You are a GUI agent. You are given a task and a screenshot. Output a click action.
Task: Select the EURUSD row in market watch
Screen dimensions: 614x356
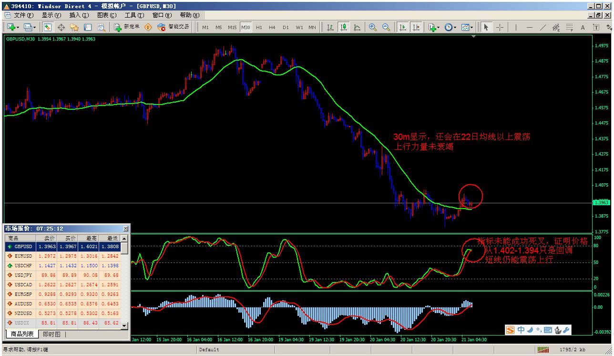pyautogui.click(x=62, y=256)
